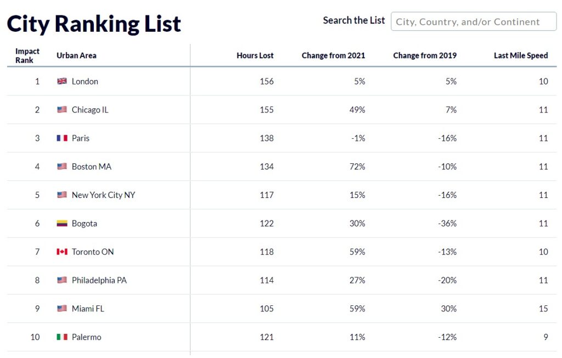This screenshot has width=562, height=358.
Task: Focus the City, Country, and/or Continent search field
Action: (x=474, y=21)
